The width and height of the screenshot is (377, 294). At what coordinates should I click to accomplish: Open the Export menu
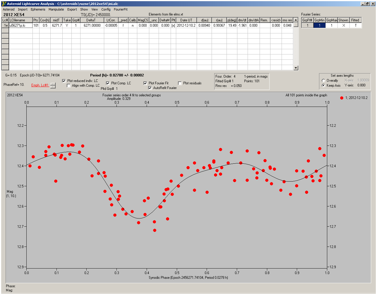pyautogui.click(x=72, y=9)
